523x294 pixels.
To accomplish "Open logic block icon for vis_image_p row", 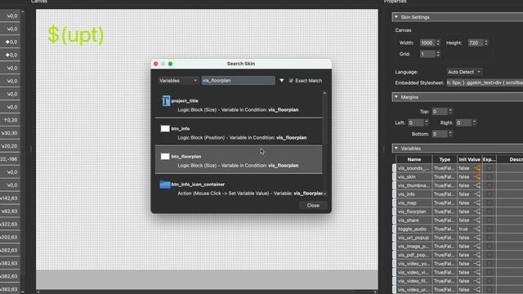I will (477, 247).
